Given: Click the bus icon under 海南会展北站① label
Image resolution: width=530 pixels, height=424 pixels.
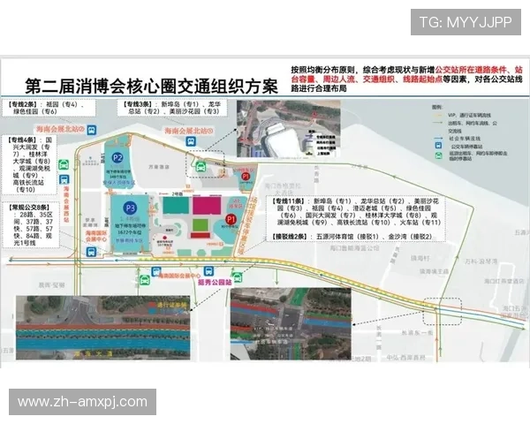Looking at the screenshot, I should pyautogui.click(x=191, y=141).
